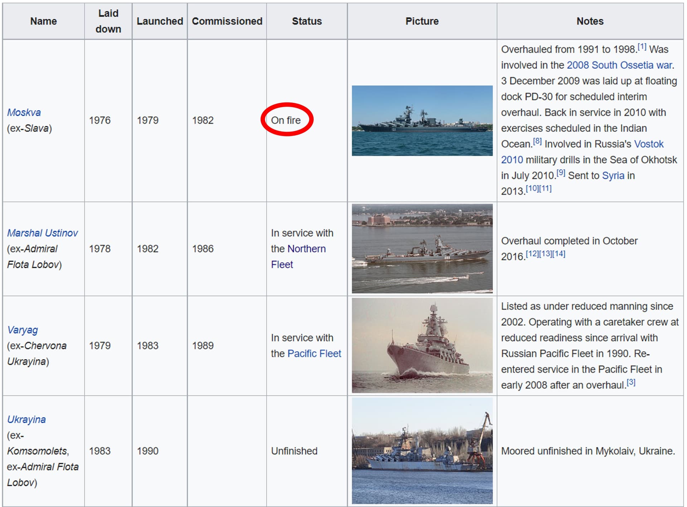This screenshot has height=507, width=687.
Task: Open citation [1] in Moskva notes
Action: [642, 46]
